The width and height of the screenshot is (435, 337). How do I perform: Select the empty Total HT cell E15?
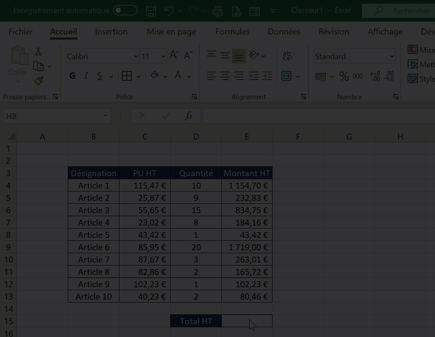pyautogui.click(x=246, y=321)
